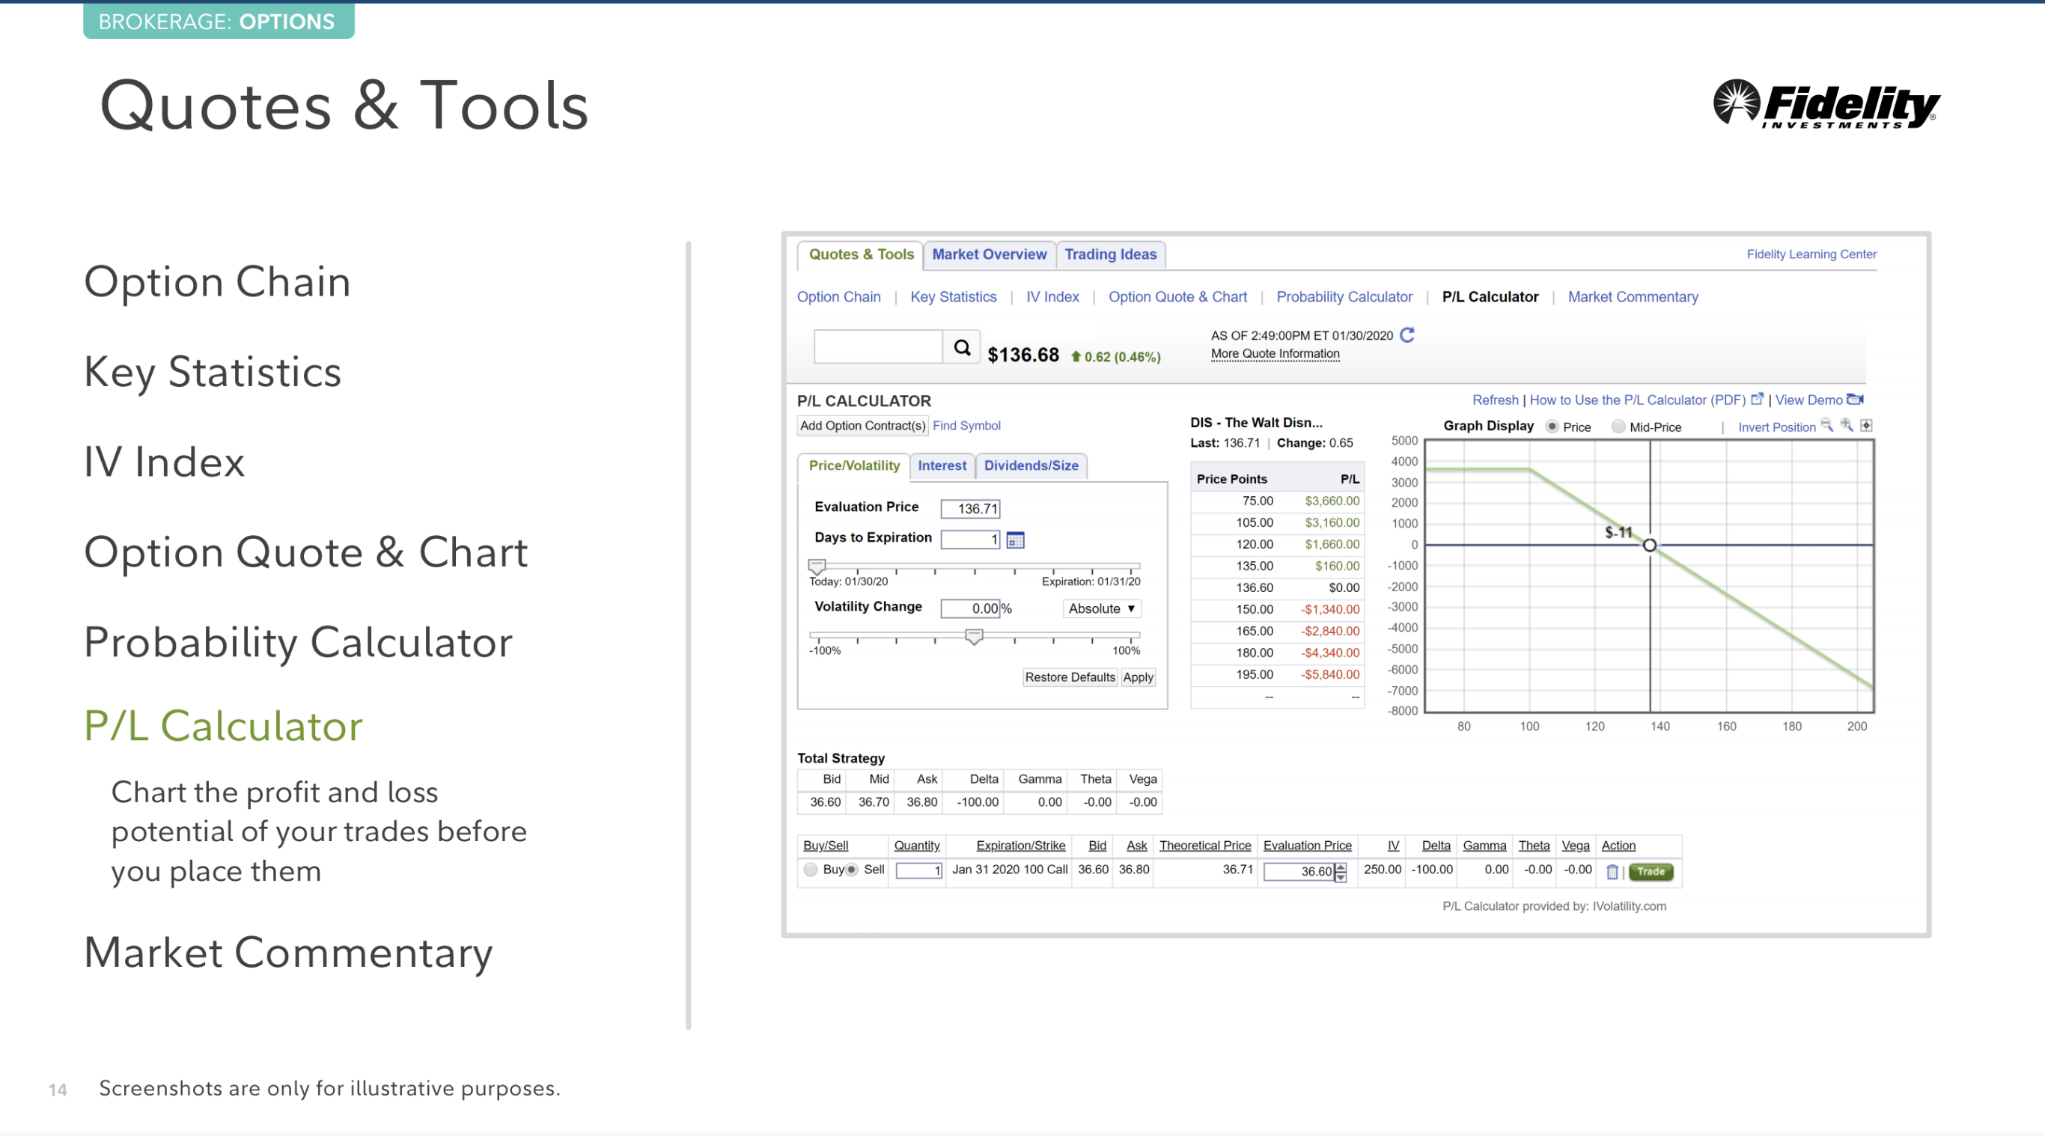Click the Evaluation Price stepper arrows in contract row
Image resolution: width=2045 pixels, height=1136 pixels.
pos(1341,873)
